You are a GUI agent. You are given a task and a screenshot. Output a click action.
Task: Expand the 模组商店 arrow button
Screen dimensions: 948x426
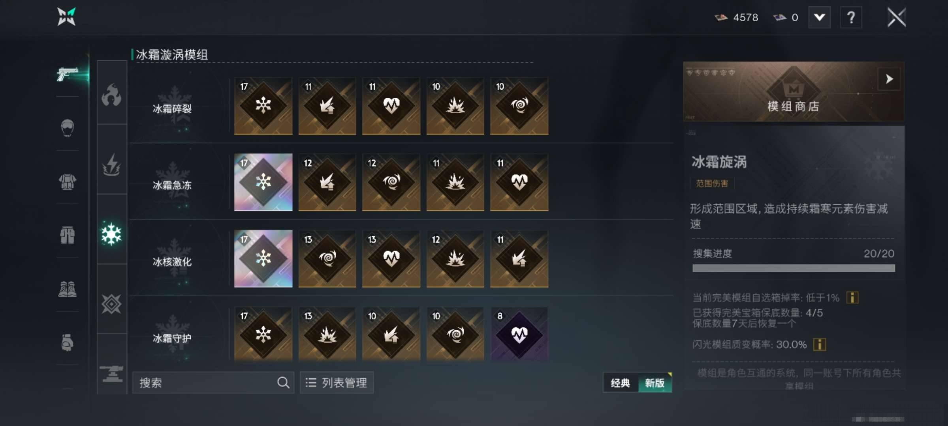pos(889,79)
